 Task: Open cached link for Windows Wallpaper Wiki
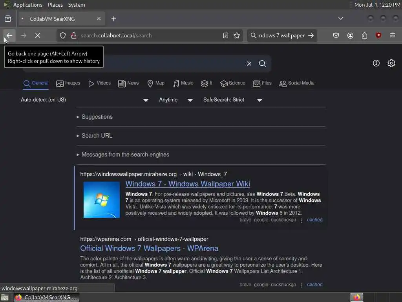click(x=314, y=220)
